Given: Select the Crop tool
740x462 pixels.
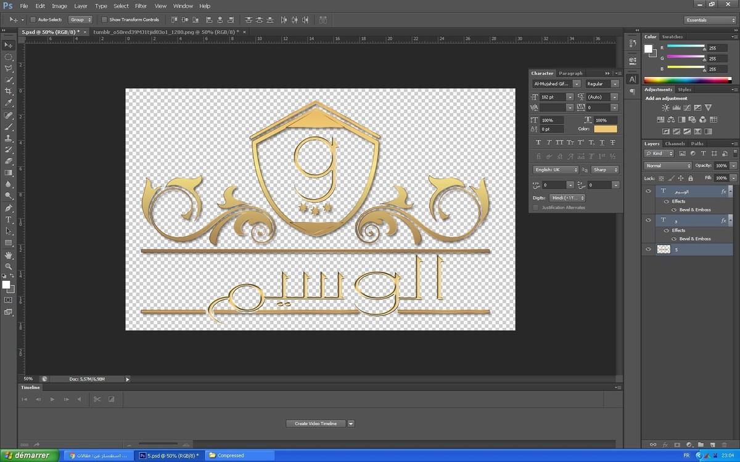Looking at the screenshot, I should click(9, 91).
